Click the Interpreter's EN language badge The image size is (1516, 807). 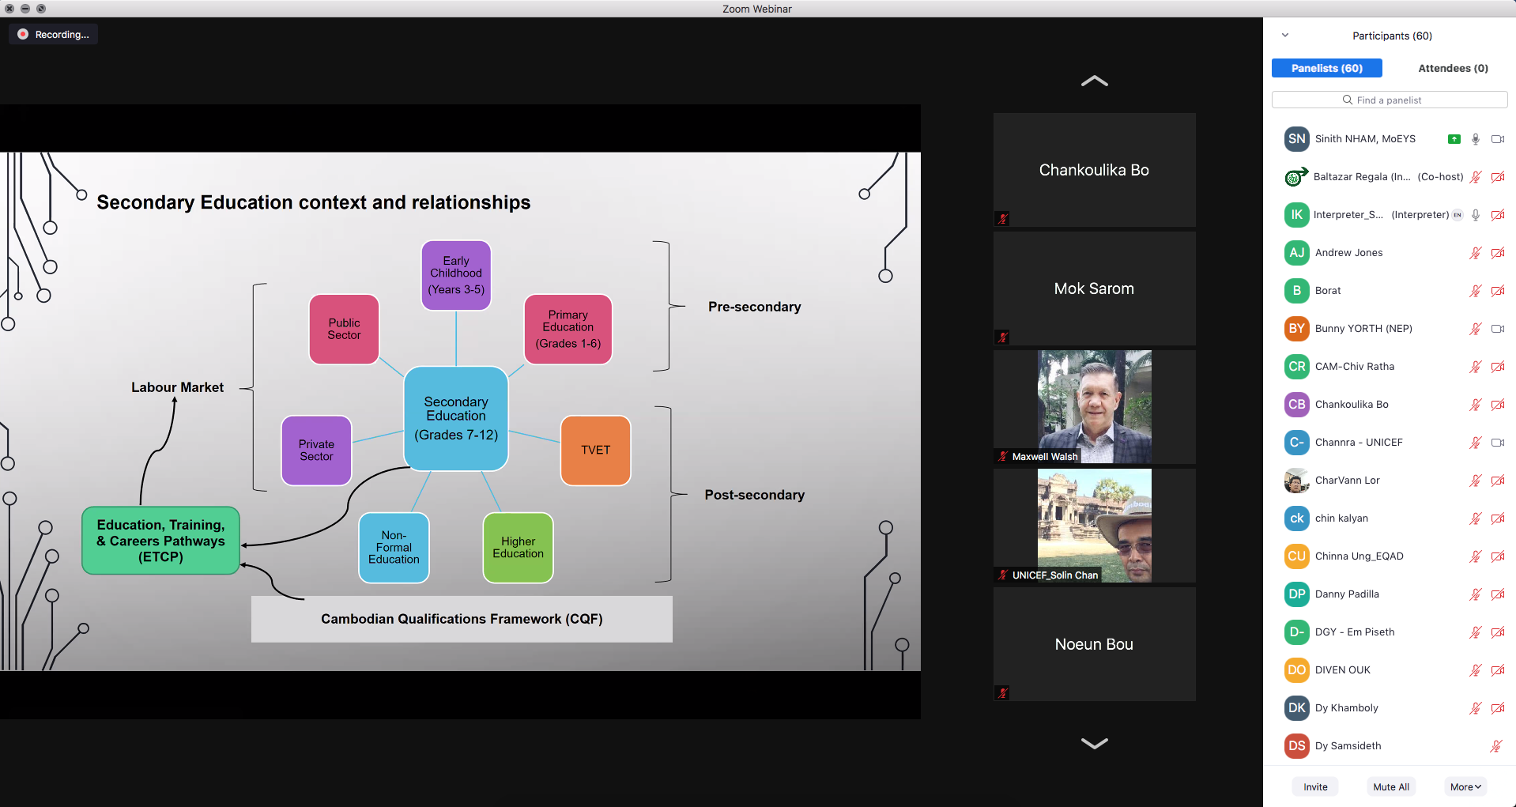point(1458,215)
